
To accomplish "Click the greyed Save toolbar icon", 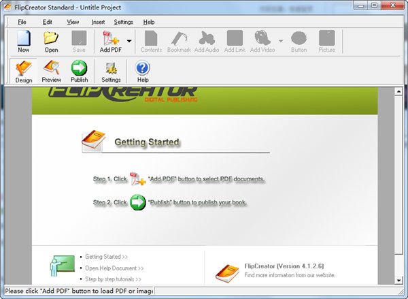I will (x=79, y=41).
